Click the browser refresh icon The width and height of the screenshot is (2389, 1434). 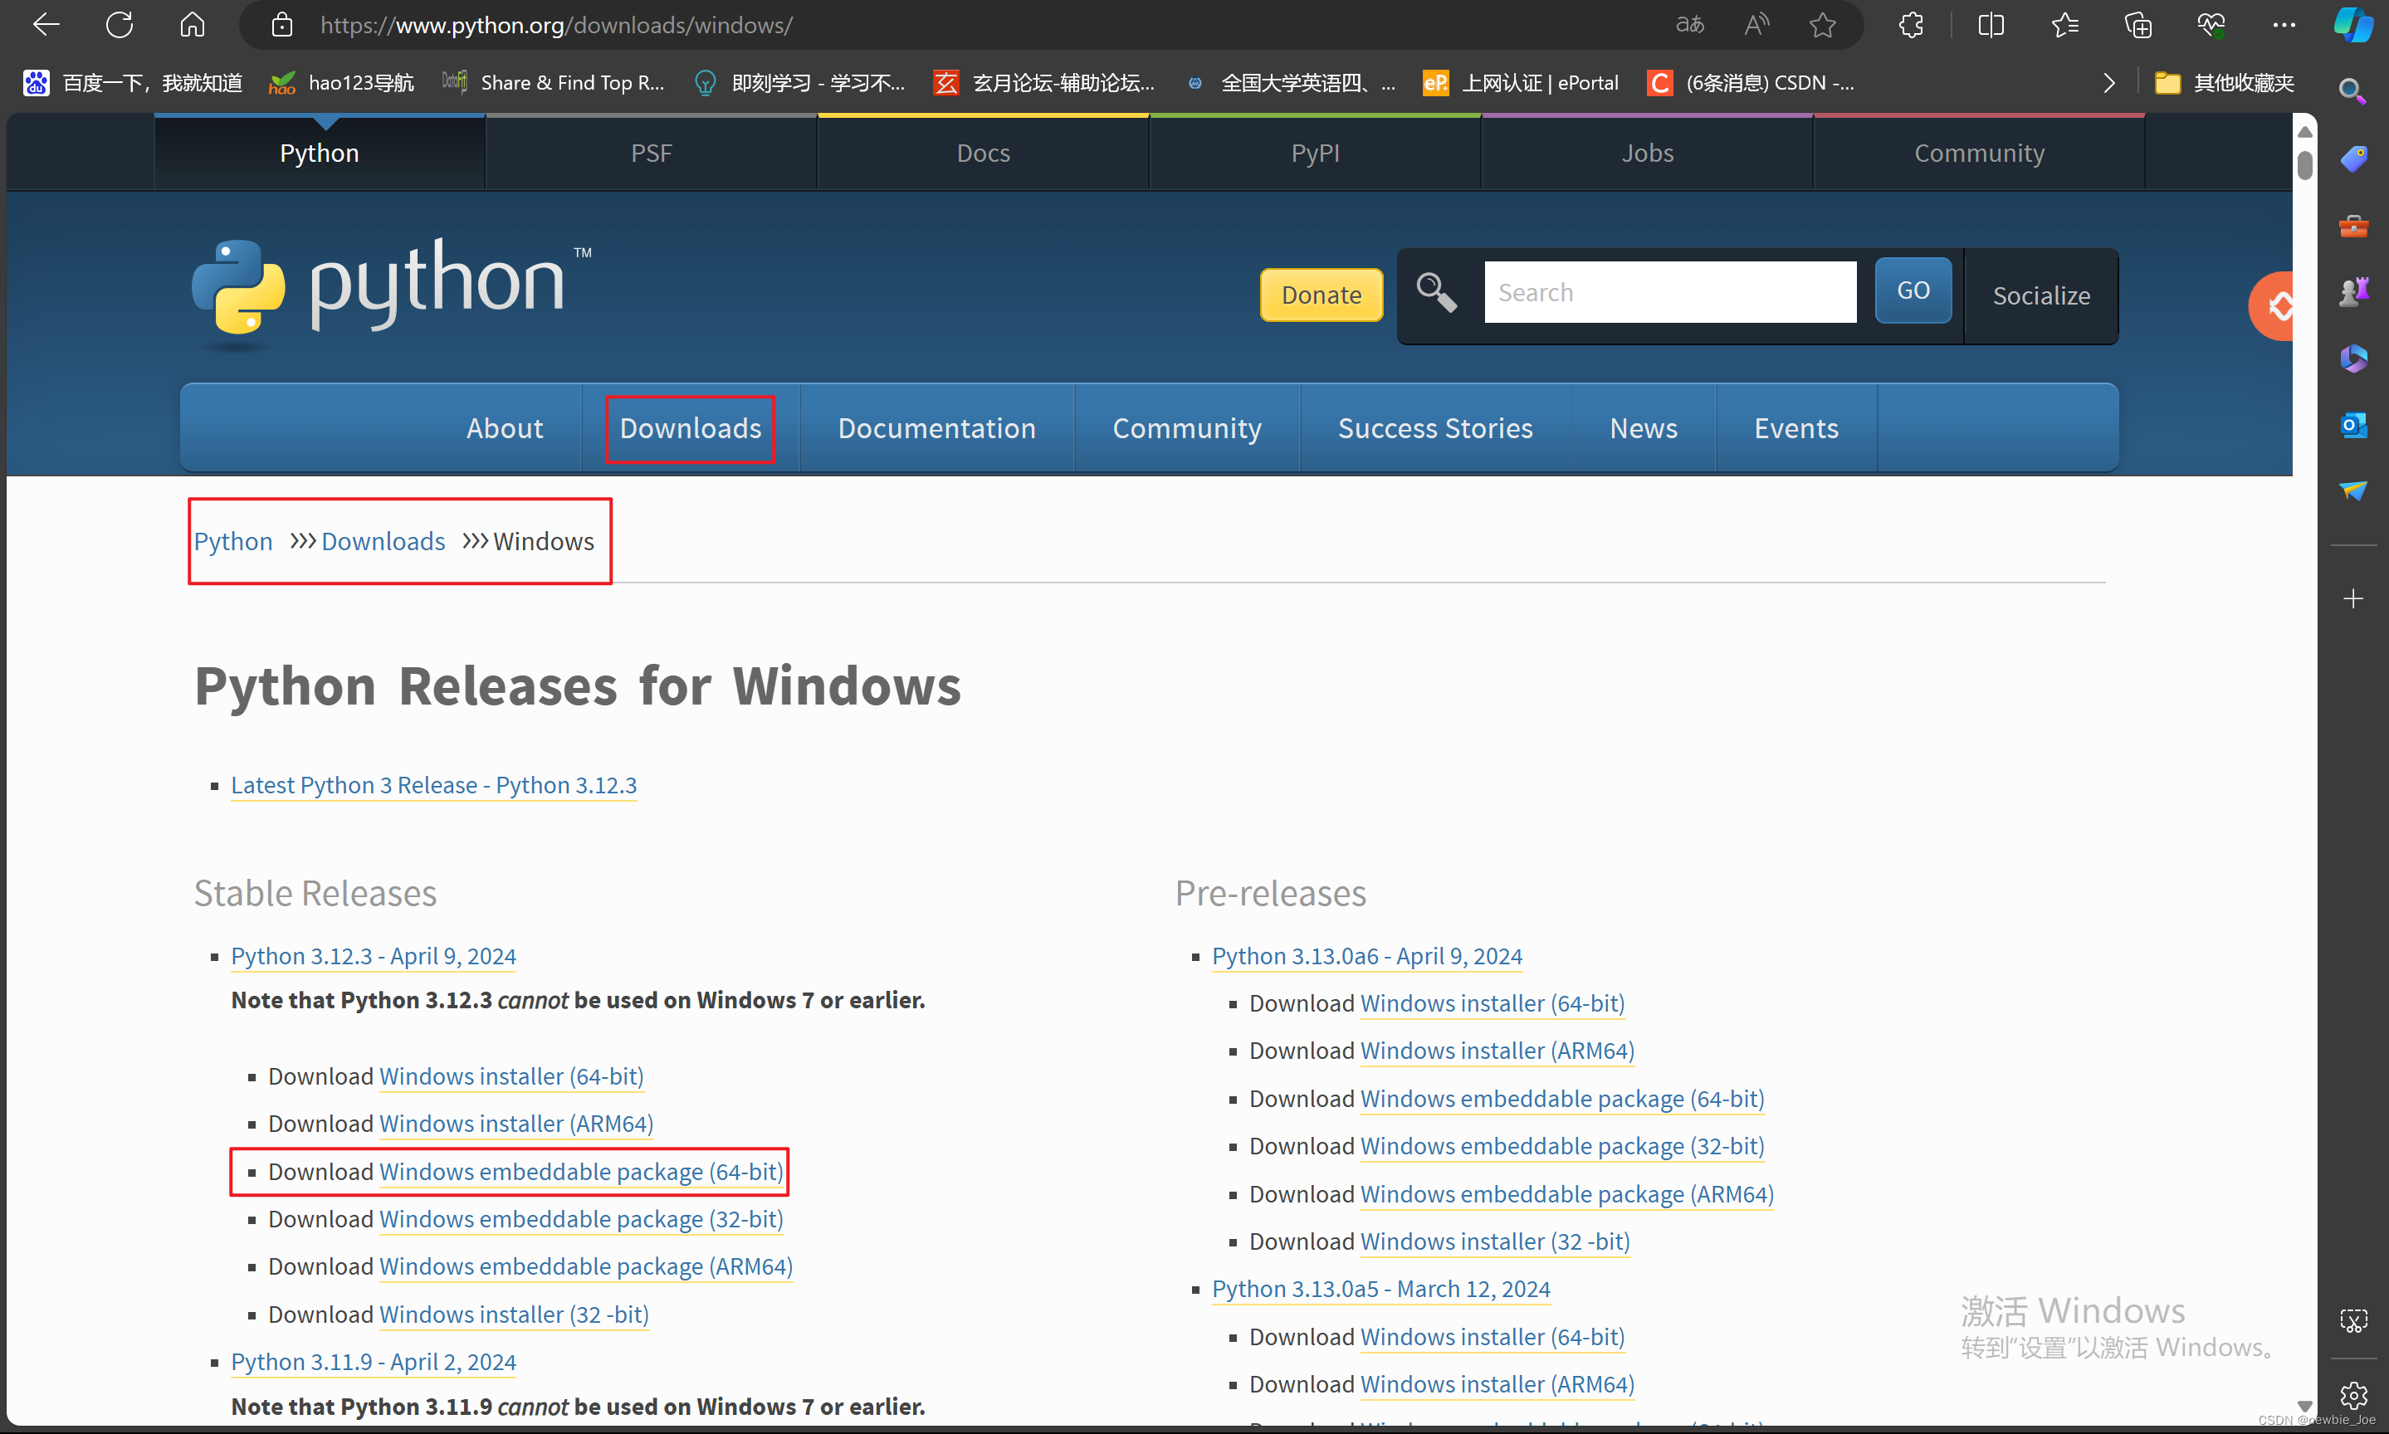(x=119, y=25)
